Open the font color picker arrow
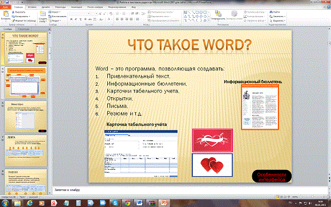Screen dimensions: 331x207 111,19
